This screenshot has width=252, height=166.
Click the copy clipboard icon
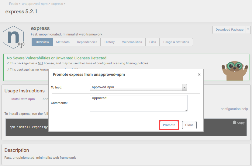pyautogui.click(x=234, y=122)
